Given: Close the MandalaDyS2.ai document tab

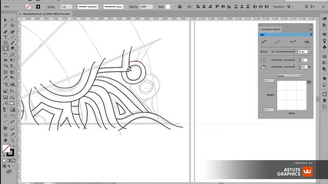Looking at the screenshot, I should [20, 14].
